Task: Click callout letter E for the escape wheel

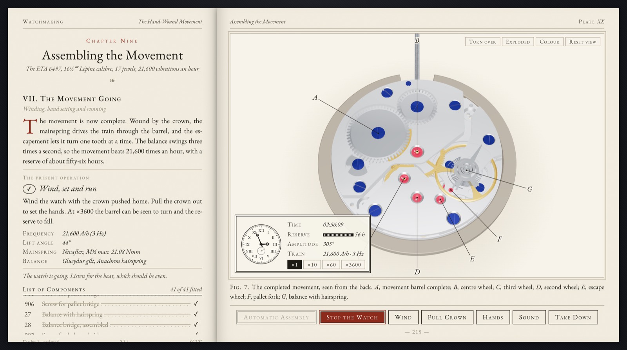Action: pyautogui.click(x=472, y=259)
